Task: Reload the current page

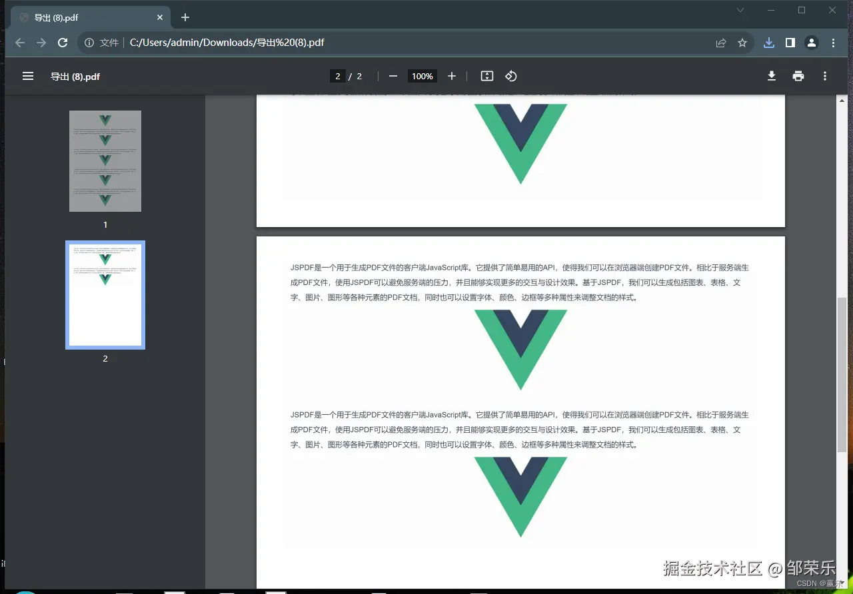Action: pos(62,43)
